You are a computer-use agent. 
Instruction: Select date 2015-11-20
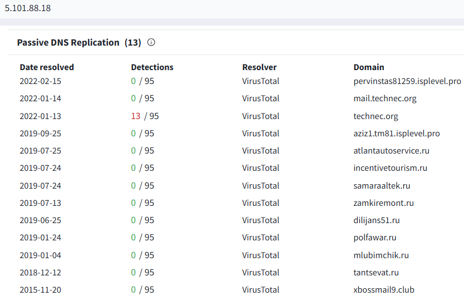pos(40,289)
